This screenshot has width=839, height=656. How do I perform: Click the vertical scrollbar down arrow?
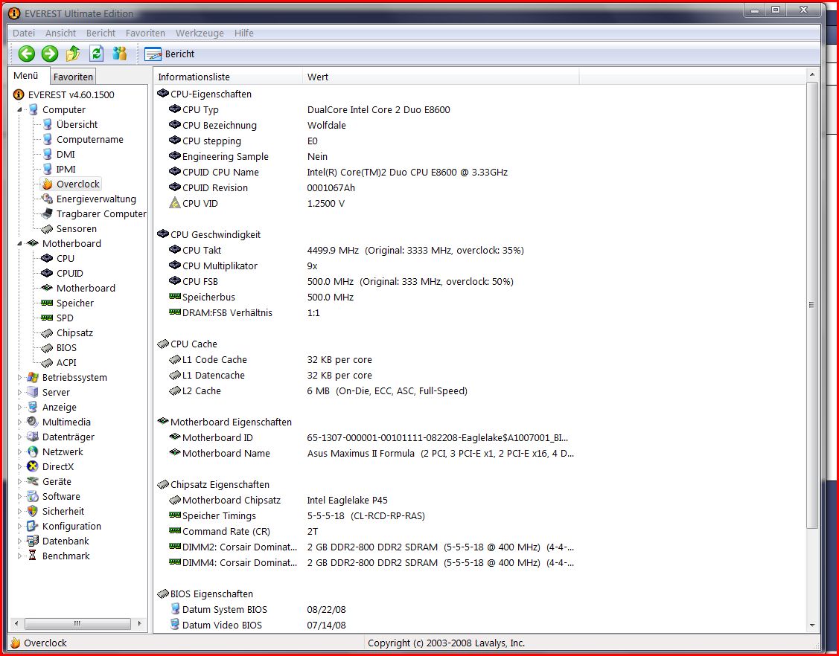(811, 626)
